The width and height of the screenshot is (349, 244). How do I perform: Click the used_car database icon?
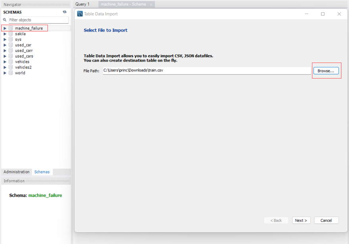[11, 45]
